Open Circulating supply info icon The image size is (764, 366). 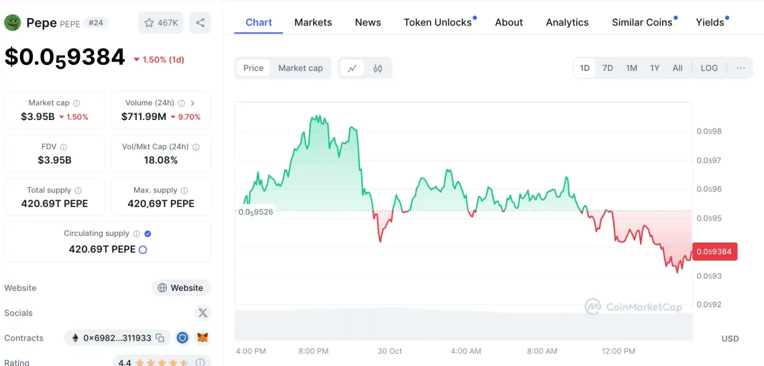137,234
